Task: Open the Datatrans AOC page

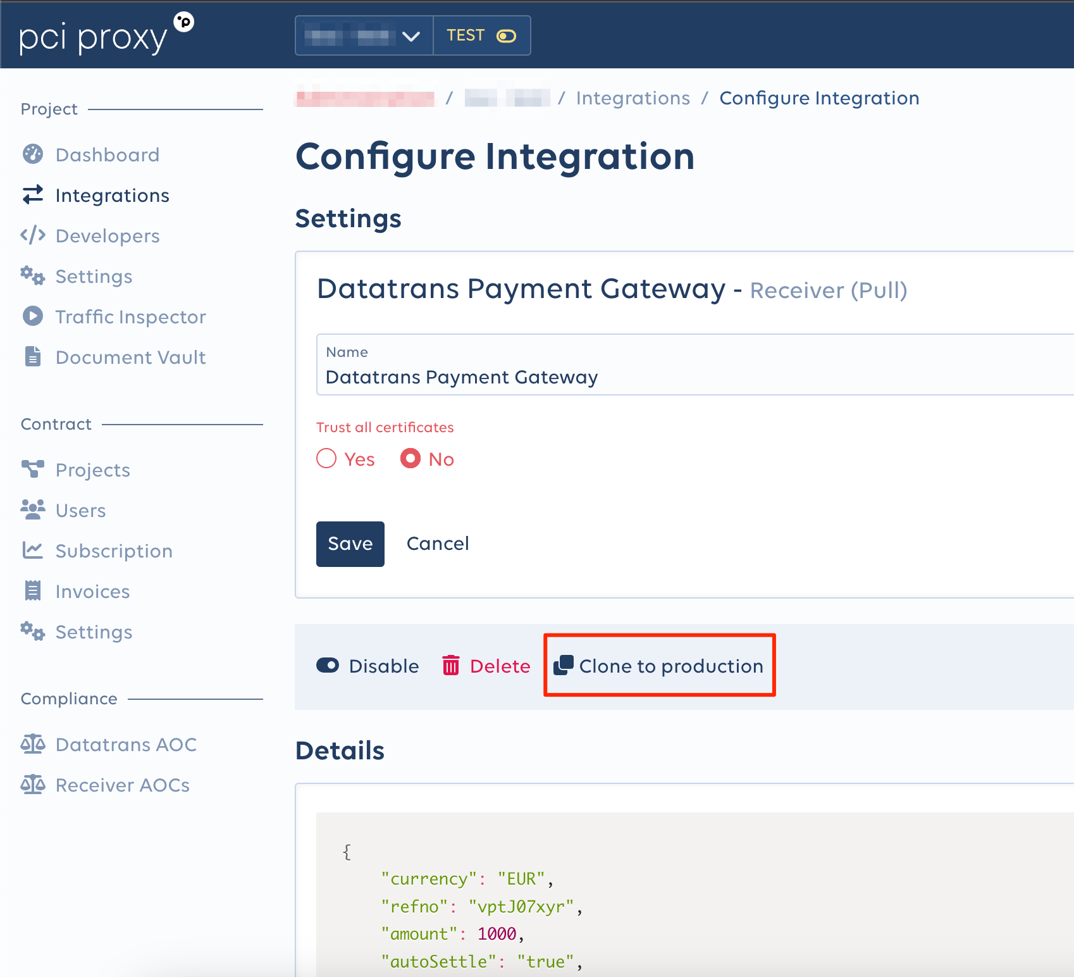Action: [x=127, y=744]
